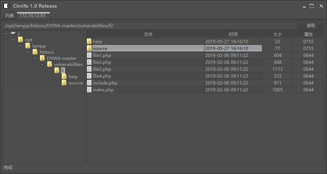Click the root drive icon in tree
The height and width of the screenshot is (174, 327).
point(13,33)
